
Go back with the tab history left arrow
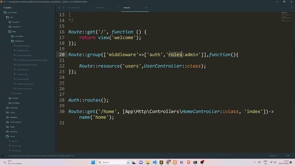point(59,8)
